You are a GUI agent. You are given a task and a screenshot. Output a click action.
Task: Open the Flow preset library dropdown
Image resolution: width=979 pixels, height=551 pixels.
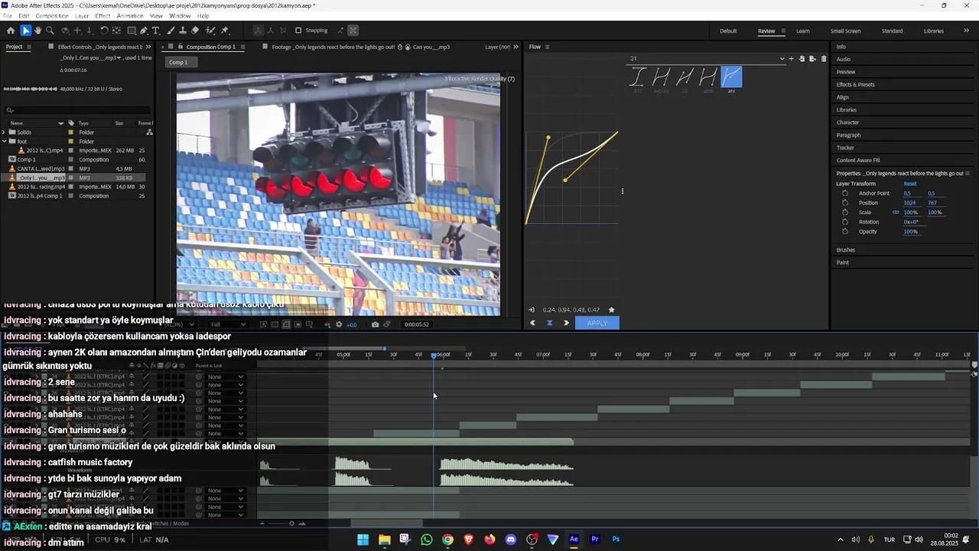click(782, 58)
